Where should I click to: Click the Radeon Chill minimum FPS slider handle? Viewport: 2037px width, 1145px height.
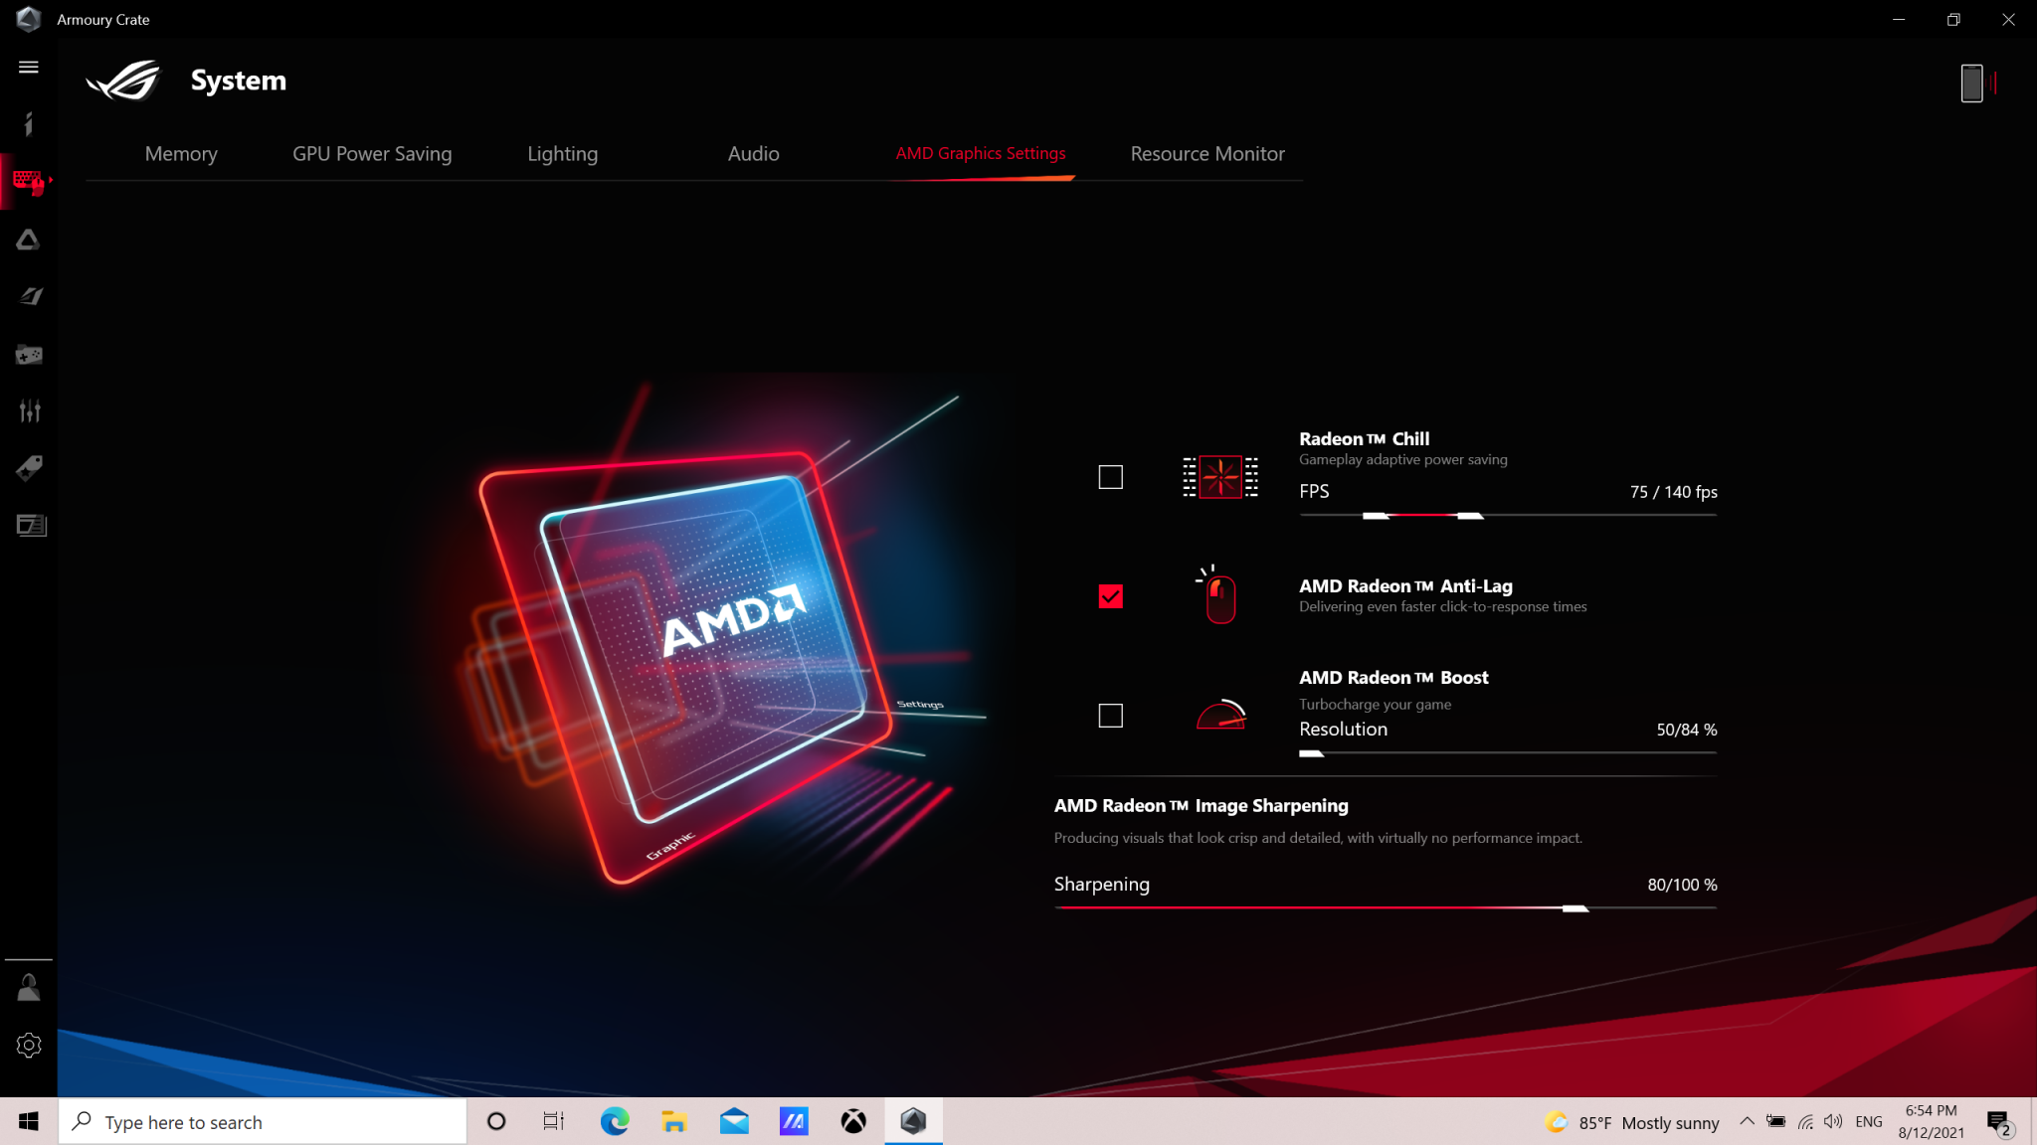[x=1376, y=516]
